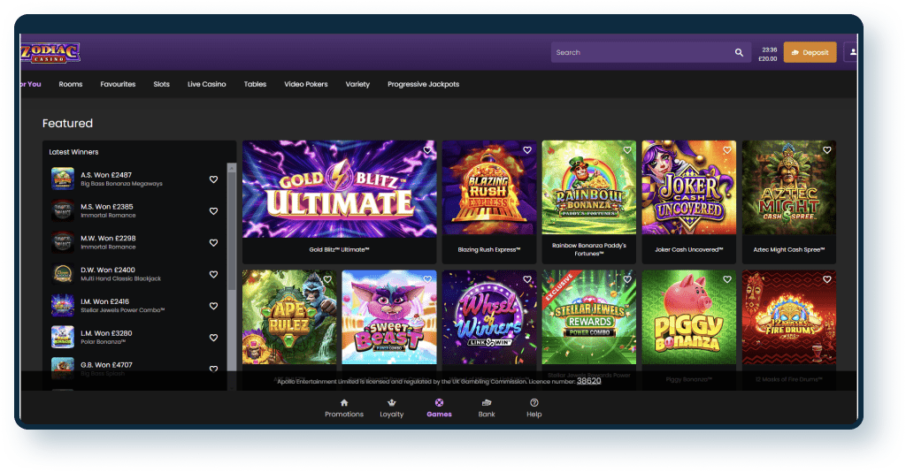Toggle heart on Rainbow Bonanza tile
The image size is (906, 472).
click(627, 150)
